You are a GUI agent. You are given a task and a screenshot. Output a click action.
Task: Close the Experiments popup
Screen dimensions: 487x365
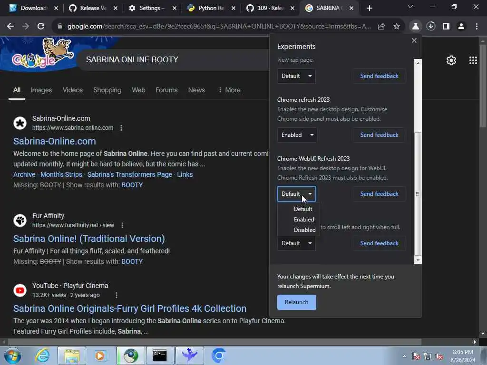[x=414, y=41]
